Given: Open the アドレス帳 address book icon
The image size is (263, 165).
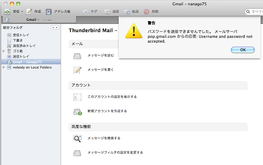Looking at the screenshot, I should point(48,12).
